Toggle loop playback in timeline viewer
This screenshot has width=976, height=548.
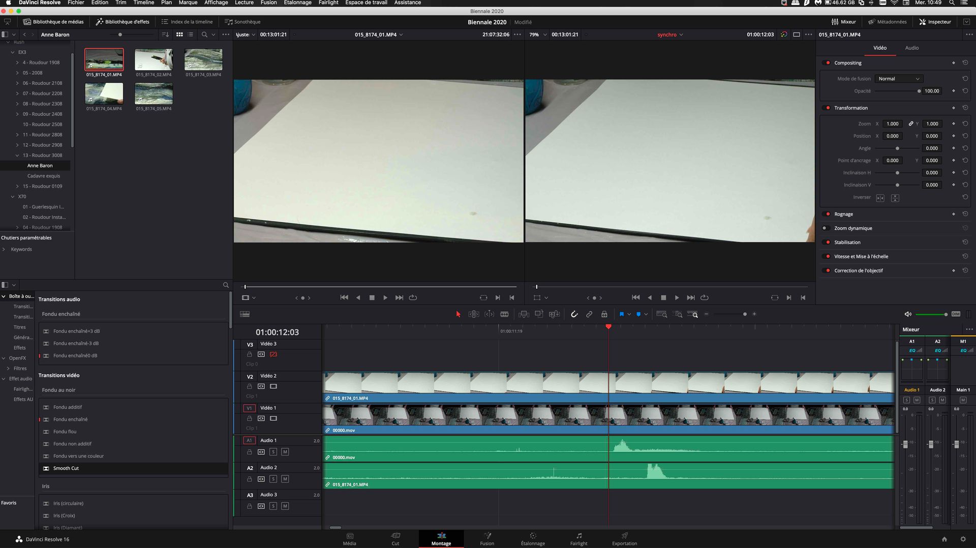pyautogui.click(x=705, y=297)
